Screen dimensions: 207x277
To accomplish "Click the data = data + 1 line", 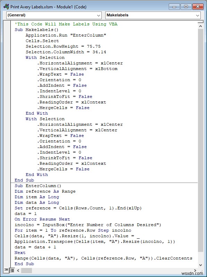I will tap(35, 247).
